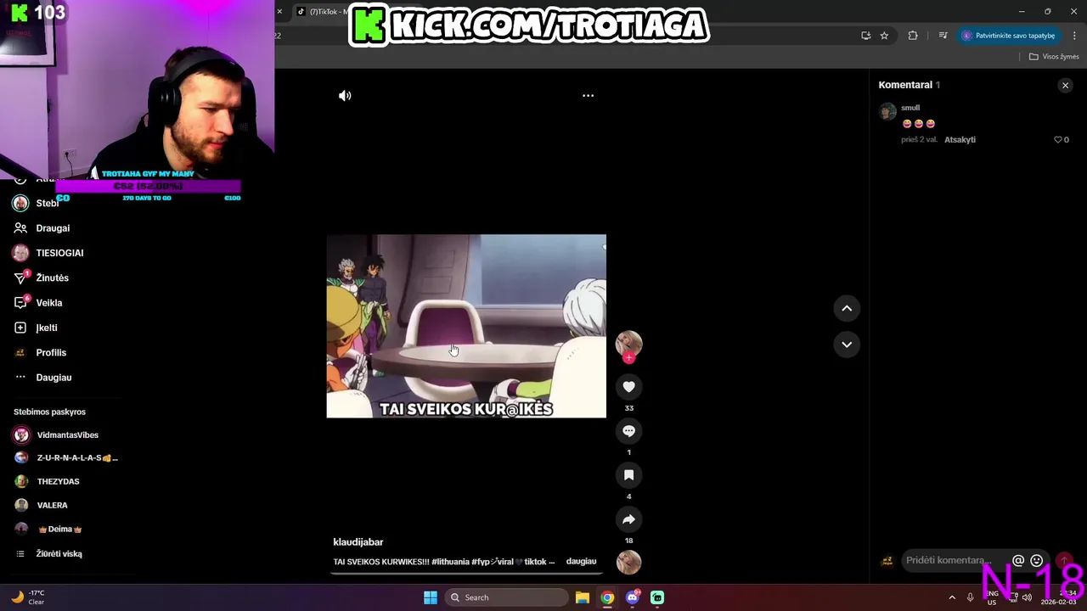Click the #lithuania hashtag in caption
The image size is (1087, 611).
coord(451,562)
